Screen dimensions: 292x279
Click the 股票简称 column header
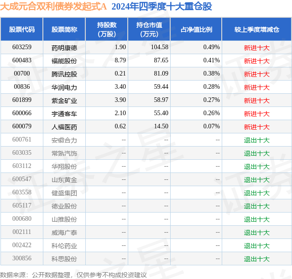pos(64,29)
